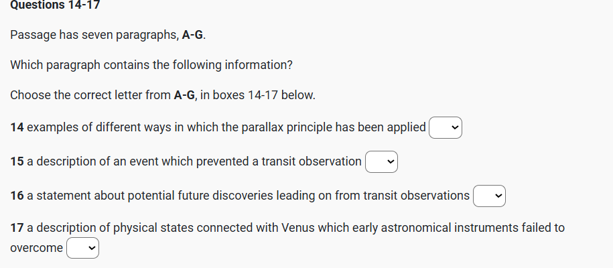The height and width of the screenshot is (268, 613).
Task: Click the 'Passage has seven paragraphs' line
Action: [107, 35]
